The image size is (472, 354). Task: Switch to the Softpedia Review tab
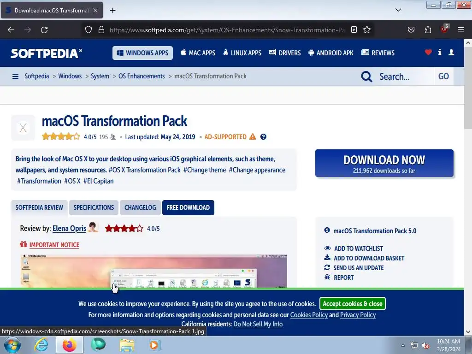(40, 207)
